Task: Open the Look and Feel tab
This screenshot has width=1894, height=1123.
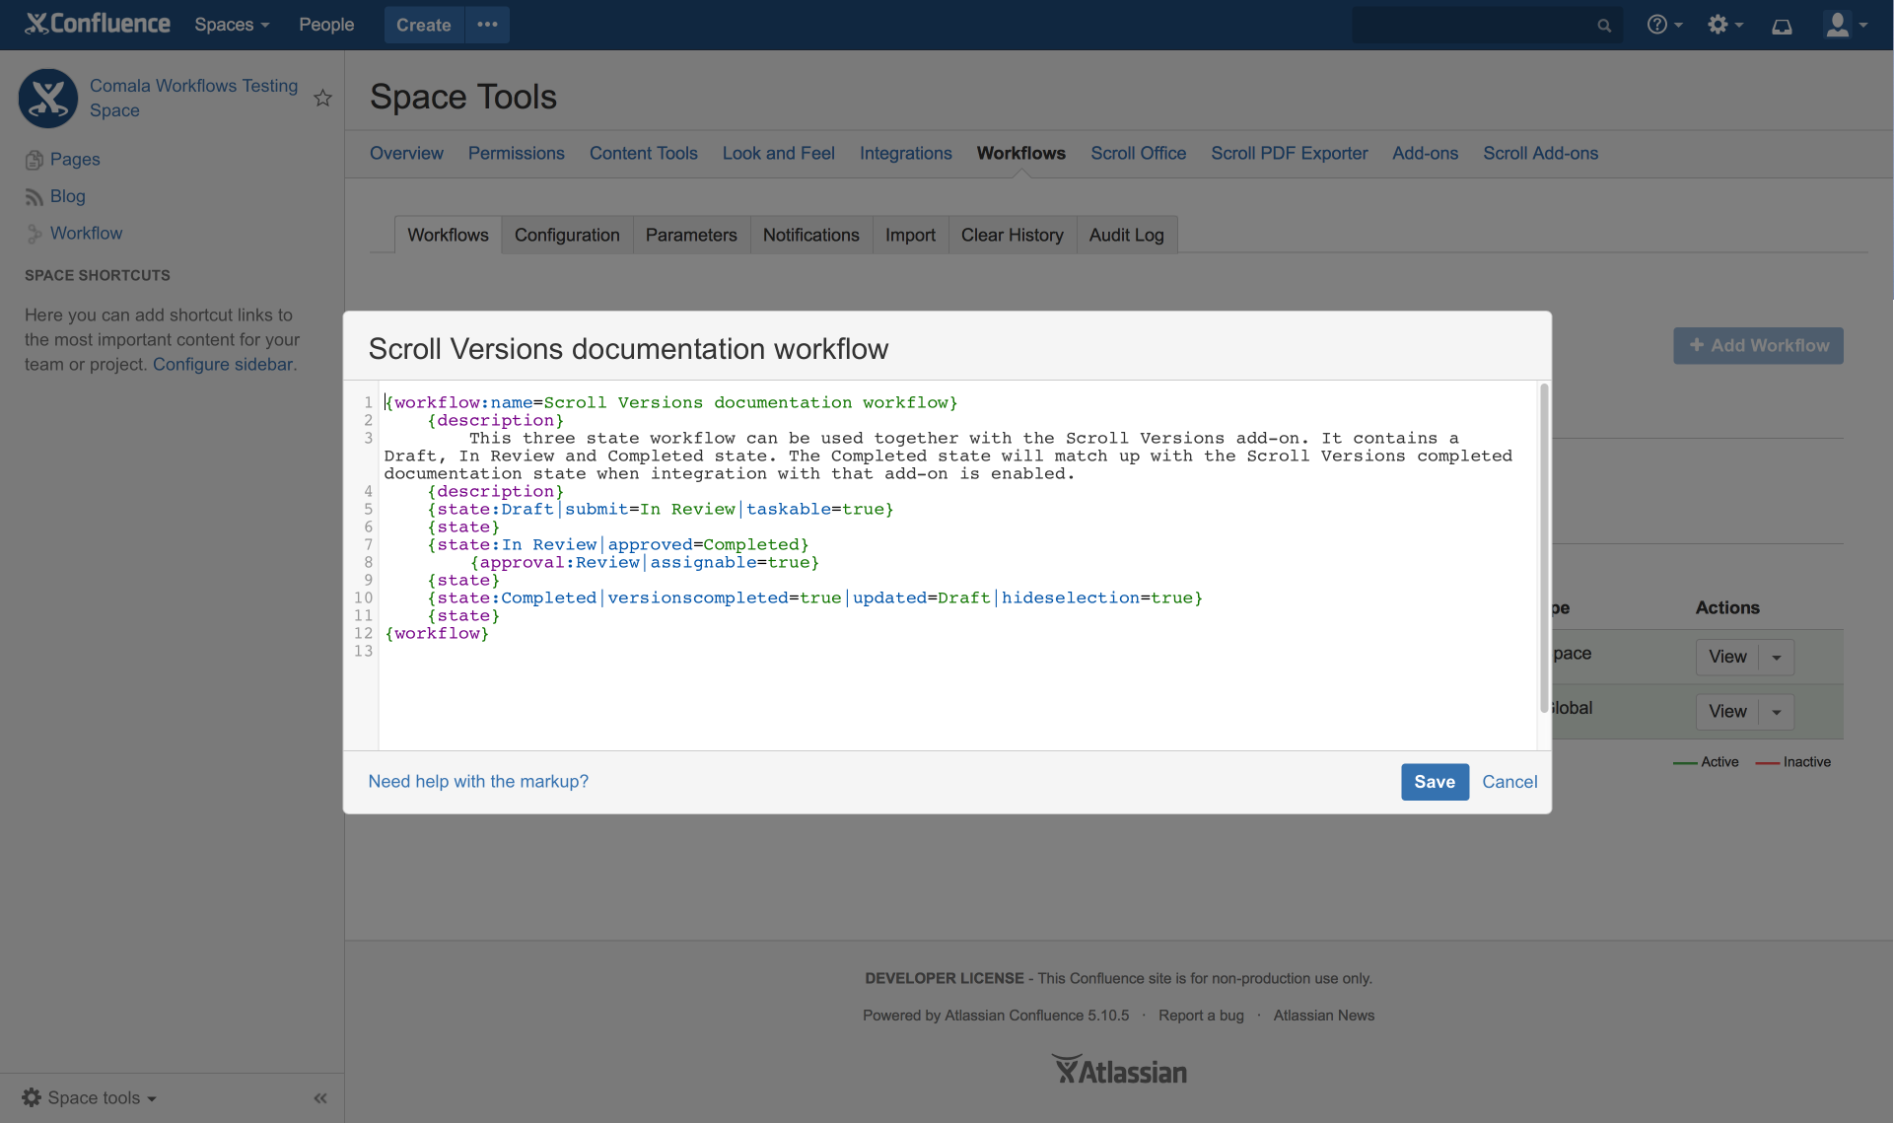Action: point(779,153)
